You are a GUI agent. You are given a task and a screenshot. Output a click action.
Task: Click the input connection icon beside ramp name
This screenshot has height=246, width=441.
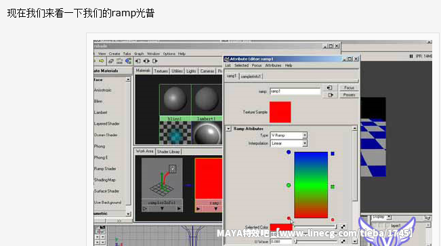[x=330, y=88]
